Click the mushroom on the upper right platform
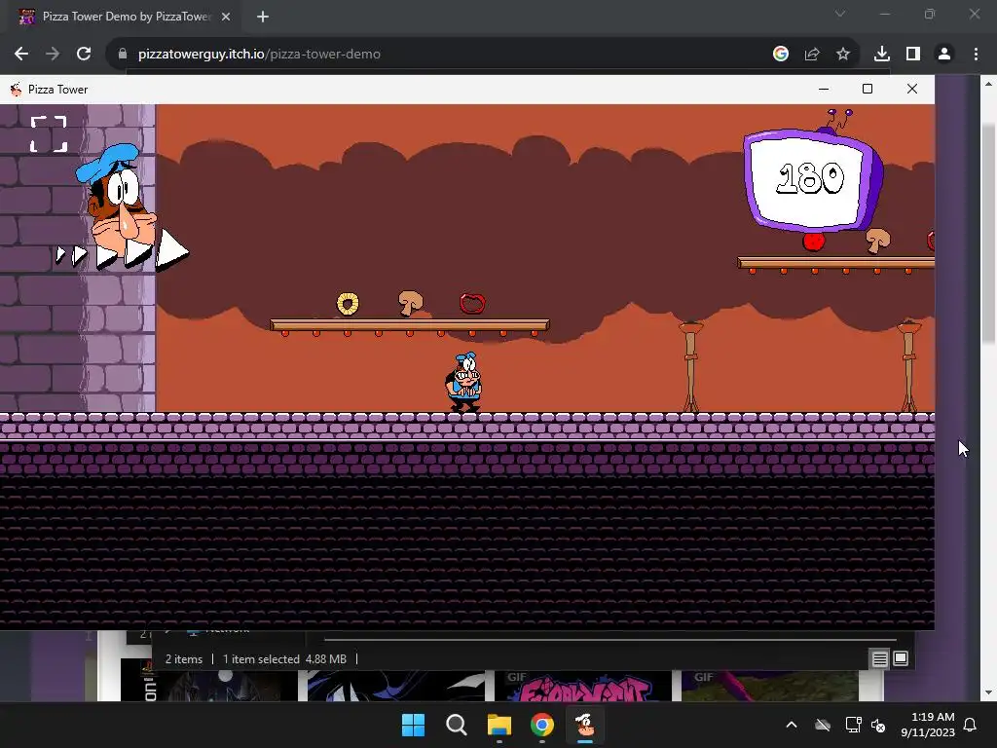 coord(878,242)
